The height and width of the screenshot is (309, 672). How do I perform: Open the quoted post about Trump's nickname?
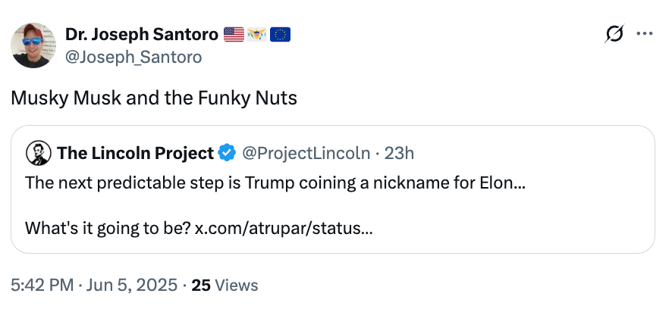[x=455, y=204]
